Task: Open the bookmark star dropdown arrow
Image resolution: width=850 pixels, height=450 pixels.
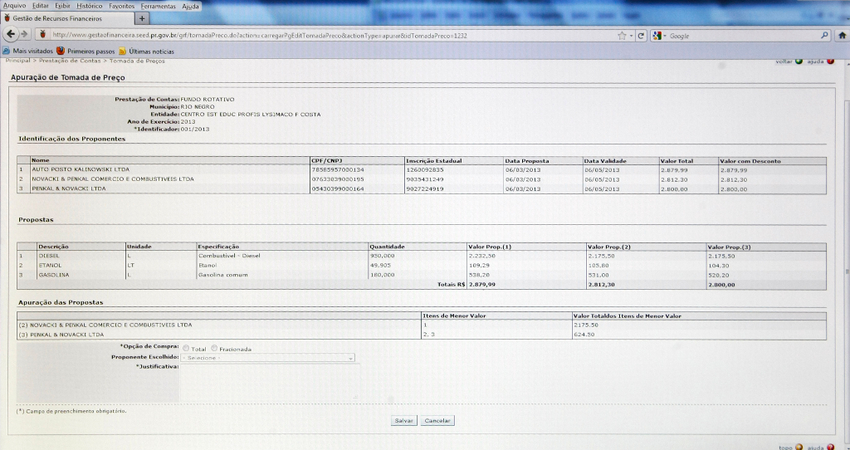Action: click(631, 36)
